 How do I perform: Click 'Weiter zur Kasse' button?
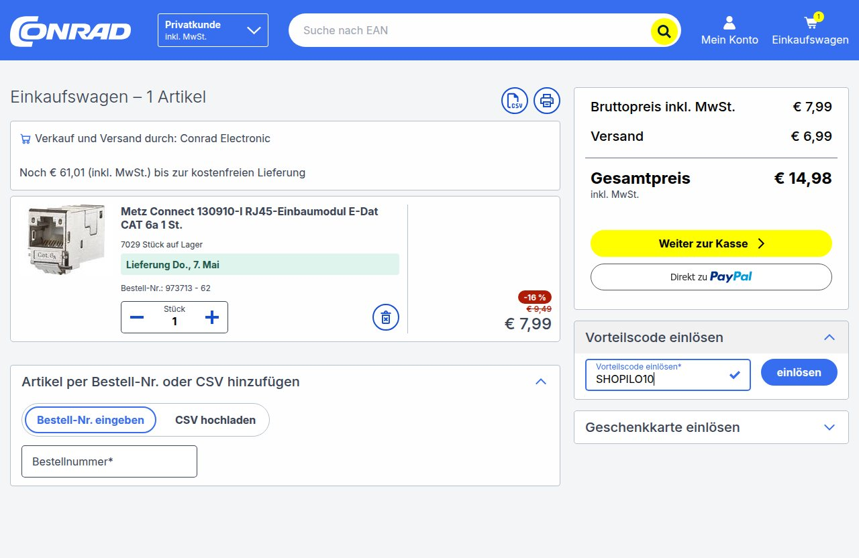711,243
